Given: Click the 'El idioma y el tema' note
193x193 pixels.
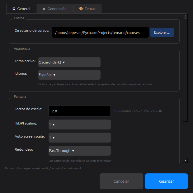Looking at the screenshot, I should 96,84.
